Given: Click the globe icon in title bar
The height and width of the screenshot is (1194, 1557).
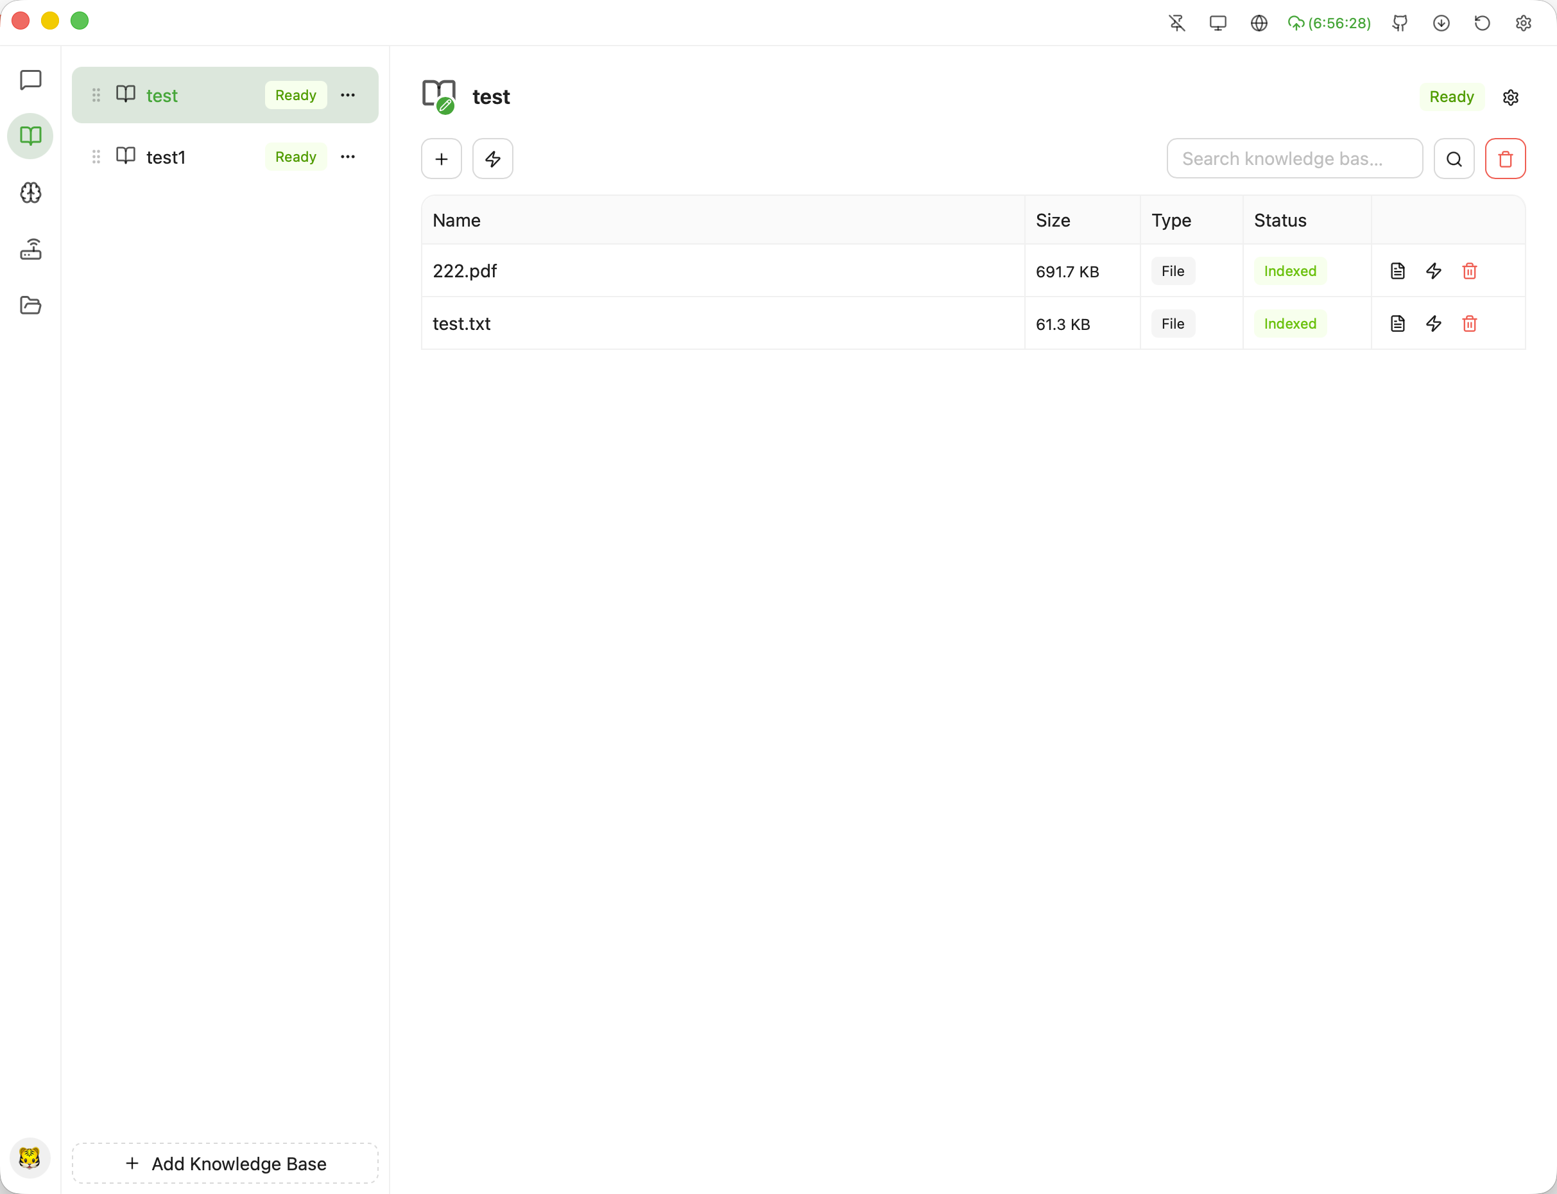Looking at the screenshot, I should (1259, 24).
